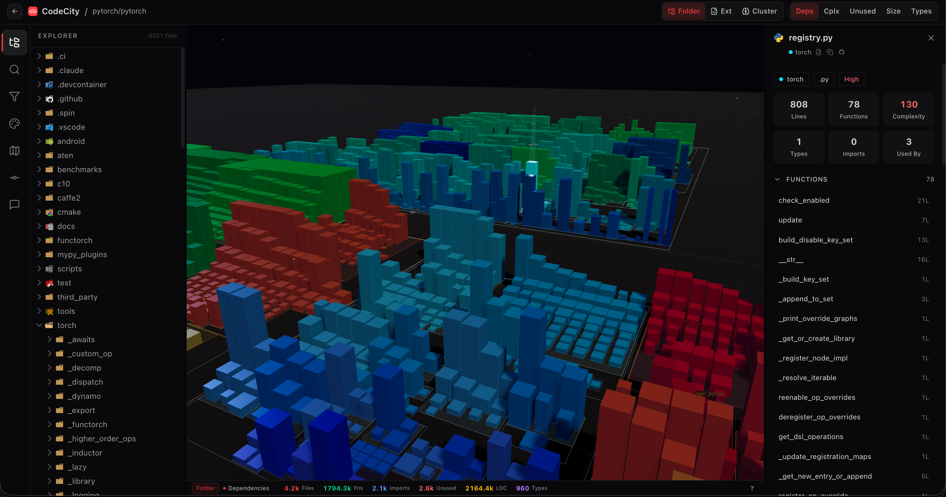Image resolution: width=946 pixels, height=497 pixels.
Task: Open the commit history sidebar icon
Action: click(14, 178)
